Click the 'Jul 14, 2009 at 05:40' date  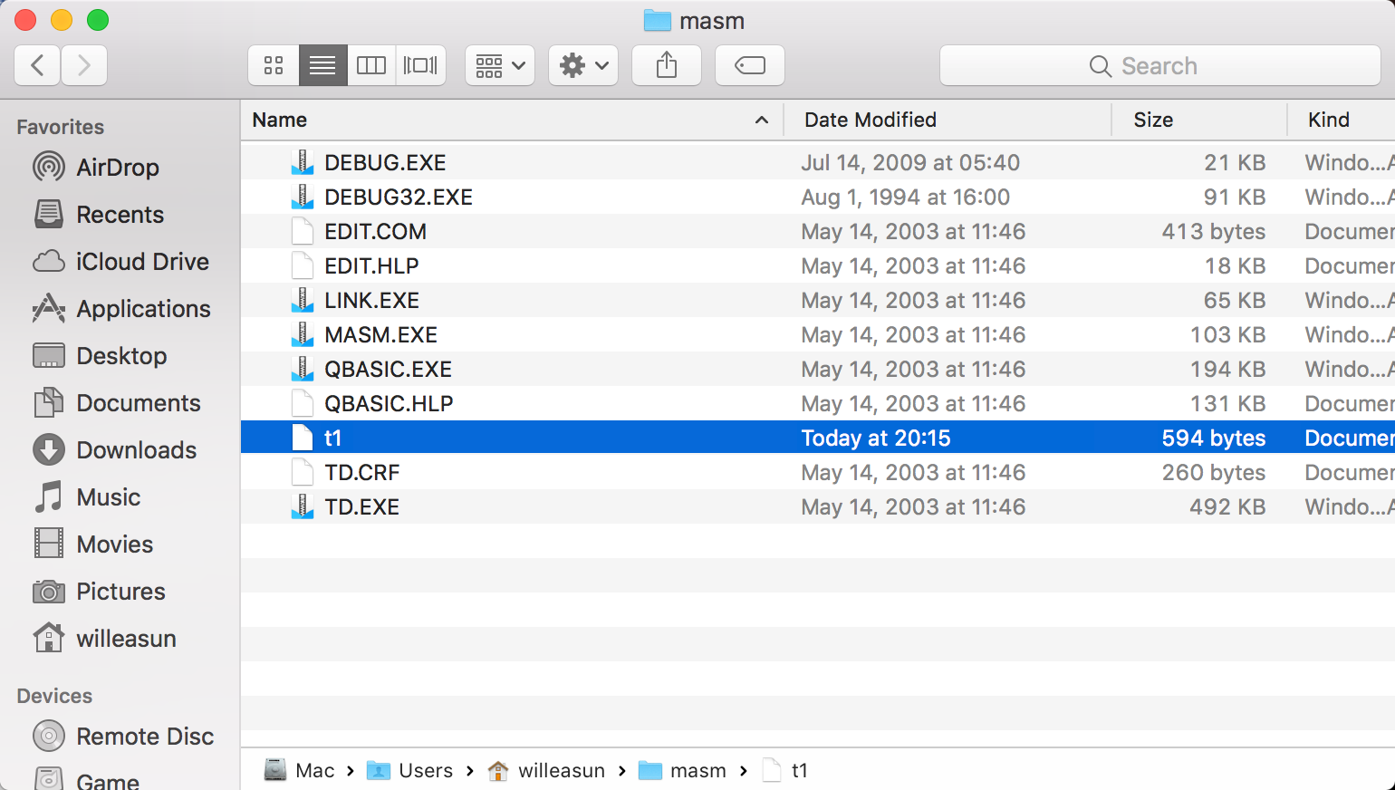coord(910,163)
